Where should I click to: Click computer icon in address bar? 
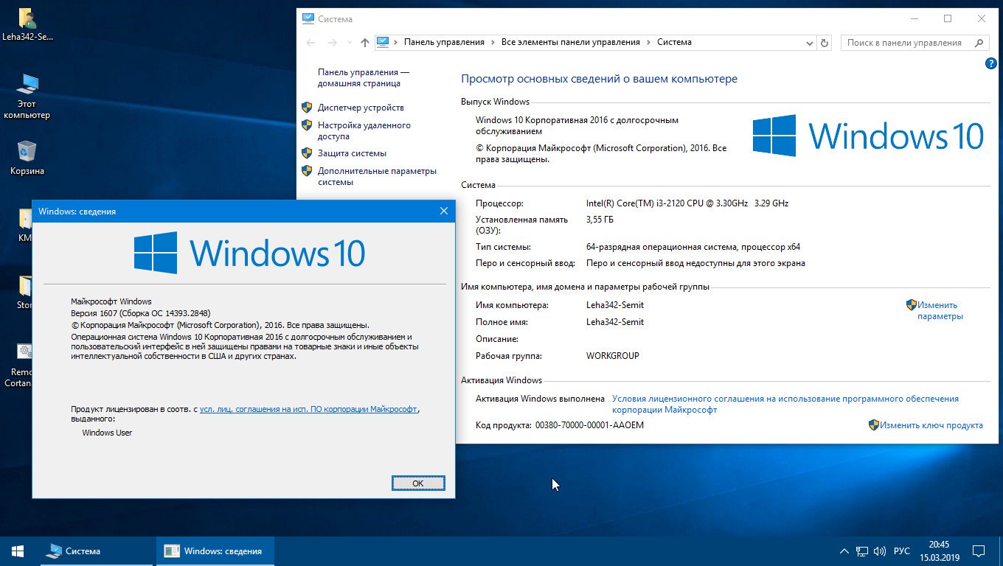(x=382, y=42)
